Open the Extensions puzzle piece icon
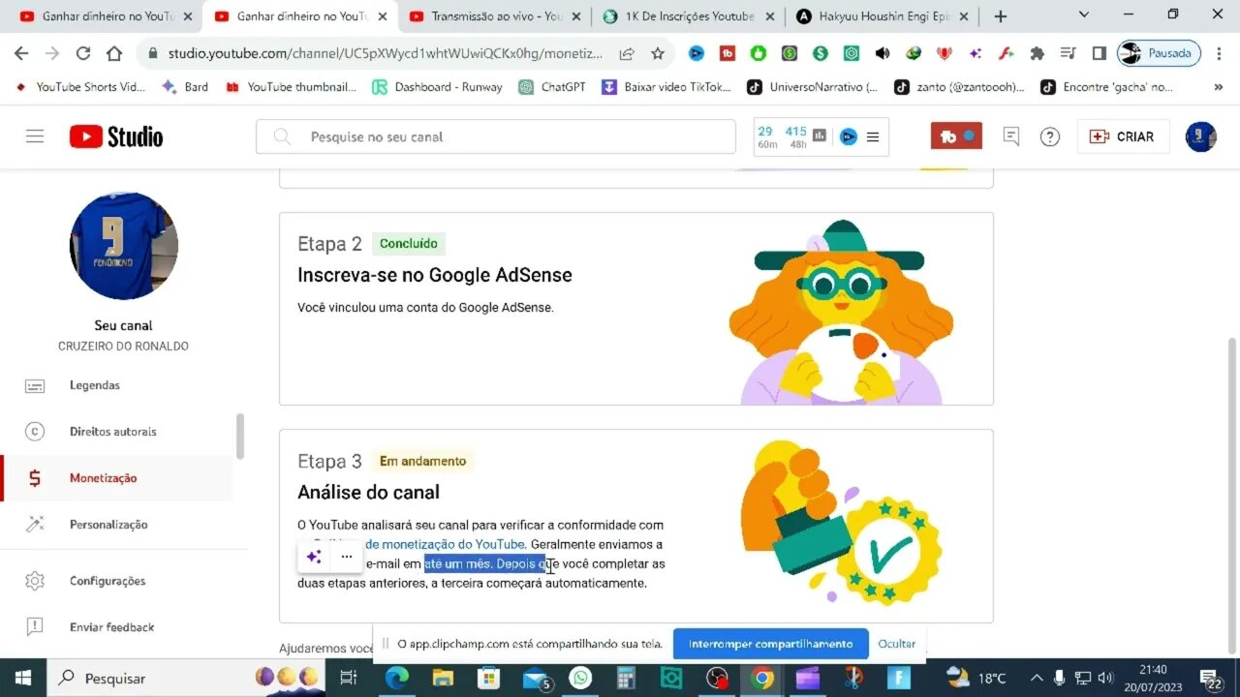Viewport: 1240px width, 697px height. (1037, 54)
